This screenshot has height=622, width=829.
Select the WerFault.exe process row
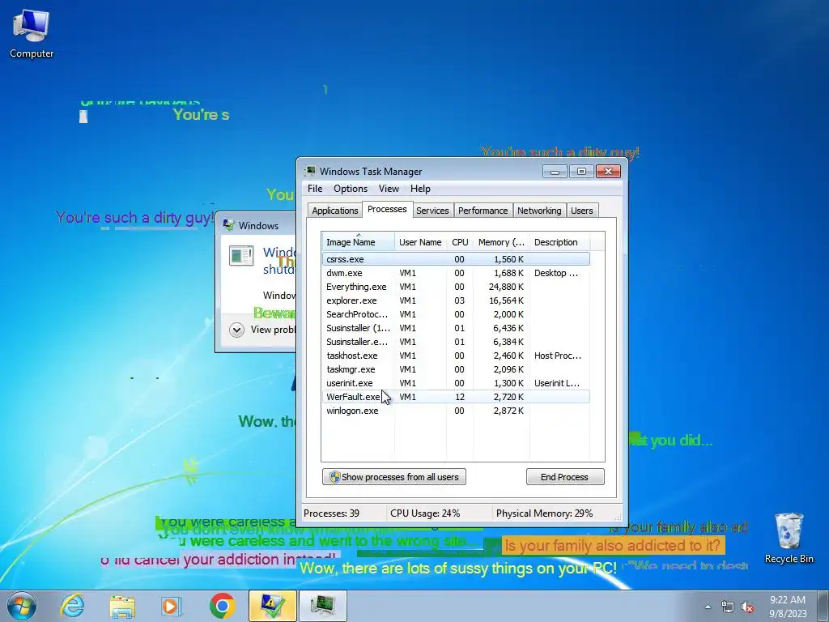[456, 397]
